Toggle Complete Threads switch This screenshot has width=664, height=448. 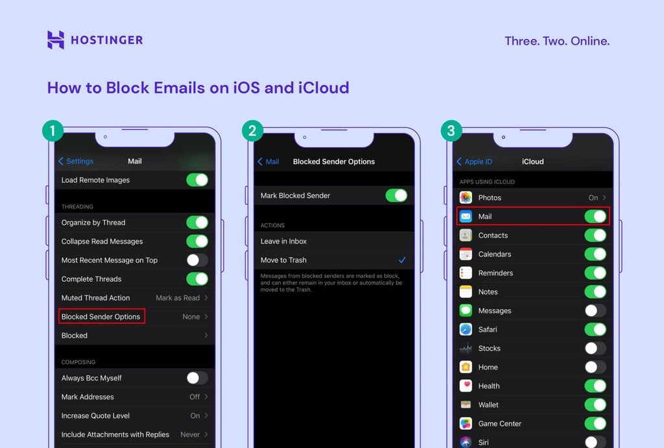[197, 279]
